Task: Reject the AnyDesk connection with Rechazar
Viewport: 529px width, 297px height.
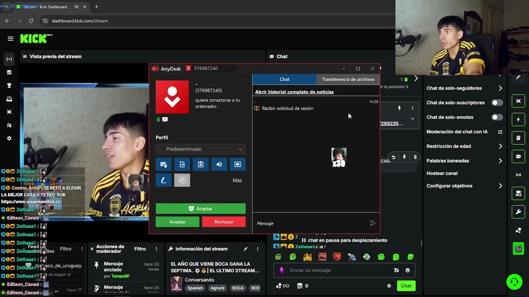Action: pyautogui.click(x=224, y=222)
